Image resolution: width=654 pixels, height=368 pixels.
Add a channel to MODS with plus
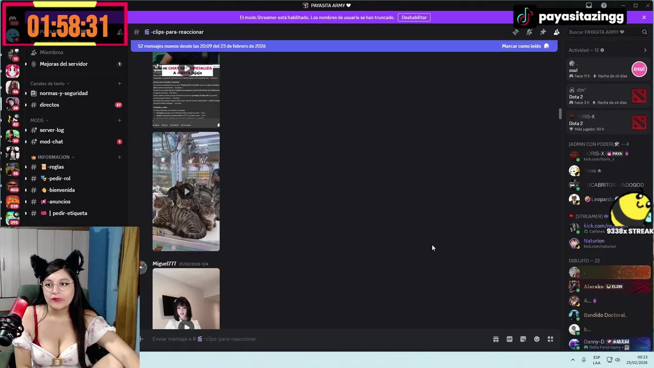pyautogui.click(x=120, y=120)
